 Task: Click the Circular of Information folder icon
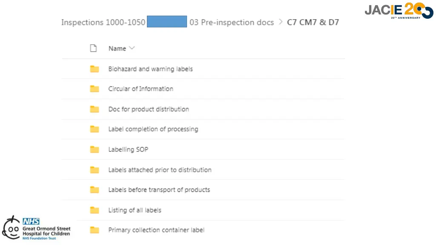click(x=95, y=89)
